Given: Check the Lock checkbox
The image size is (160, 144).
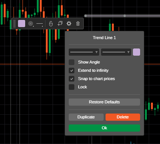Looking at the screenshot, I should pos(71,87).
